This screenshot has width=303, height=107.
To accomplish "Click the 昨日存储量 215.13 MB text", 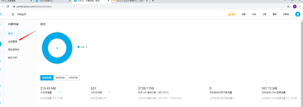I will 52,98.
